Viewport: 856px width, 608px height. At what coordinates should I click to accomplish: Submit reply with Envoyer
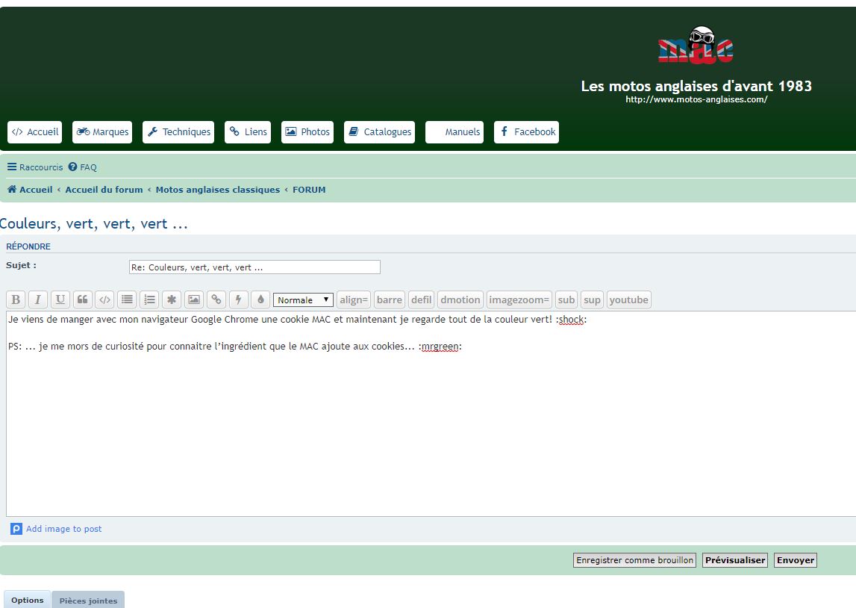(x=796, y=560)
